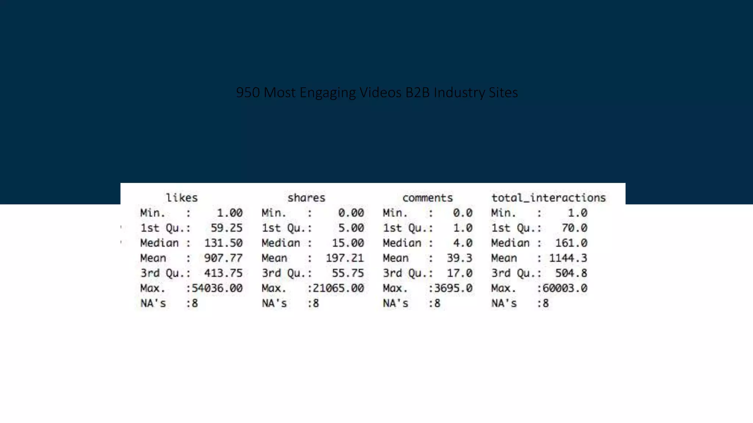Click the comments Median value 4.0

463,243
